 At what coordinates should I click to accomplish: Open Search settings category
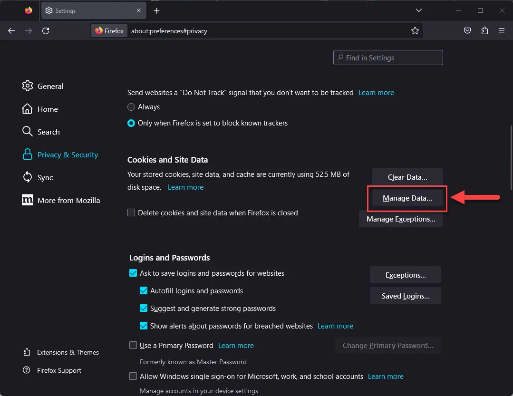[x=41, y=132]
